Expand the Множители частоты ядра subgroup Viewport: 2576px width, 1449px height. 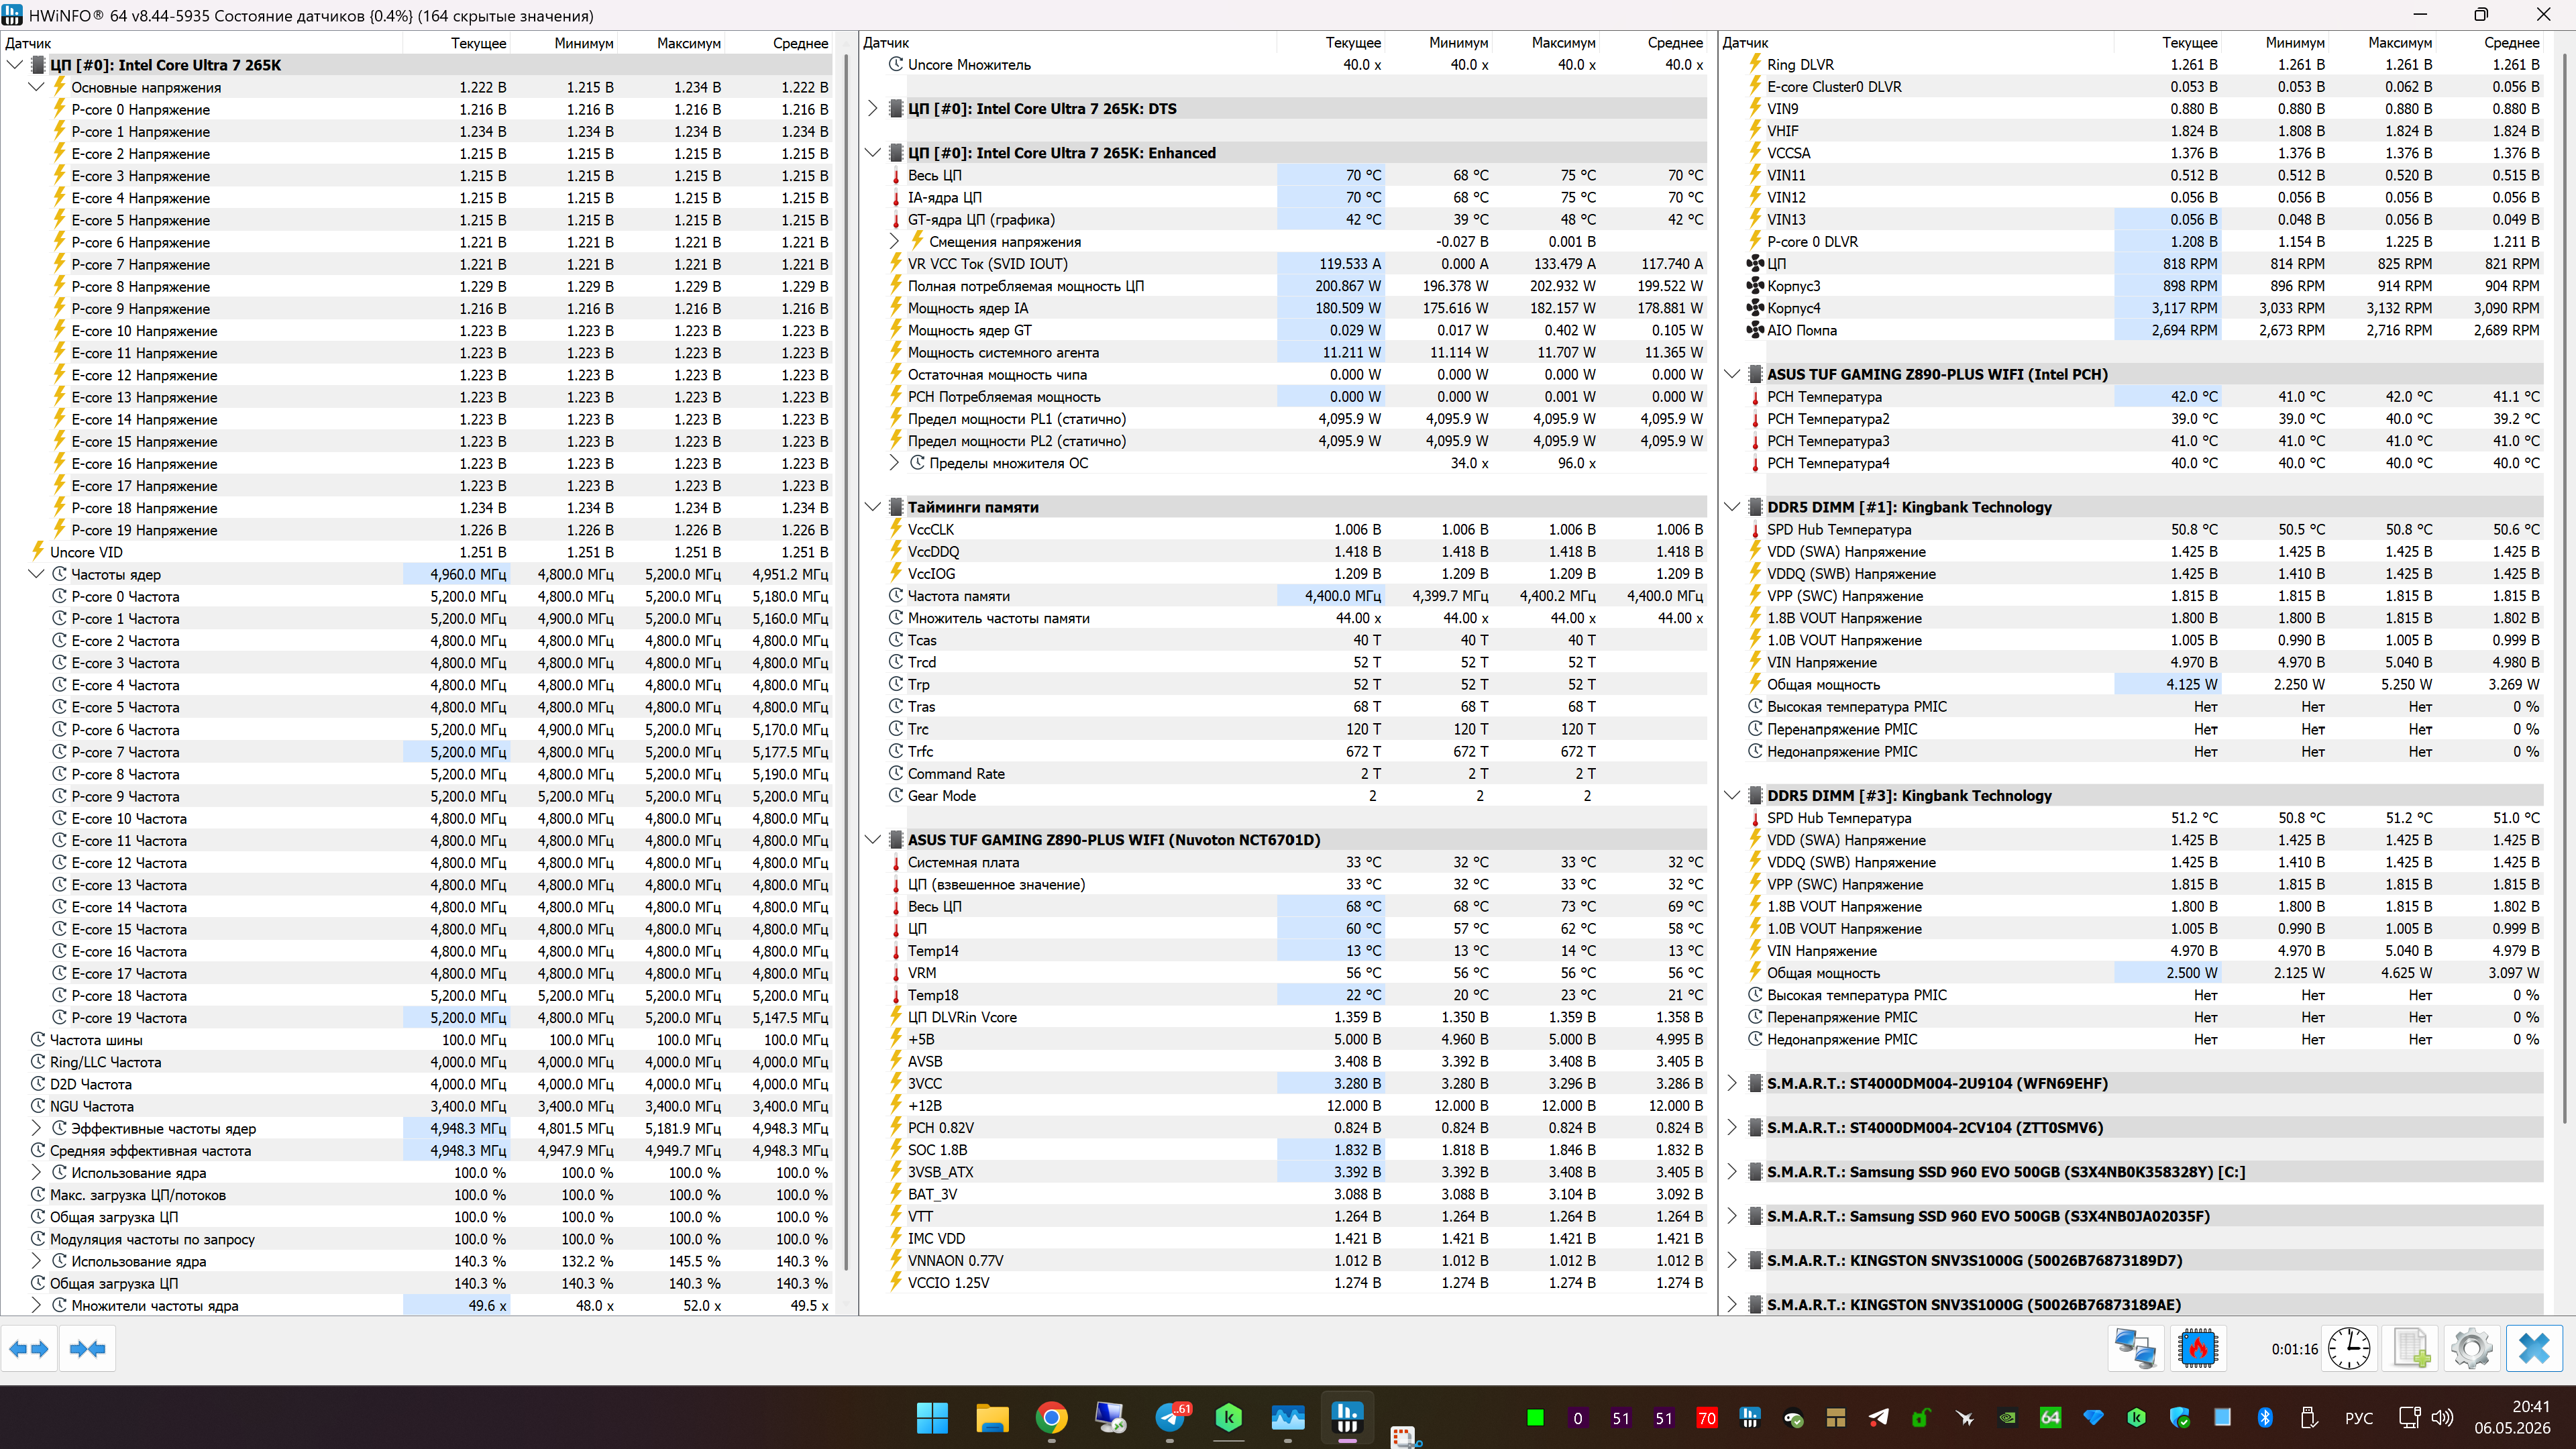36,1305
